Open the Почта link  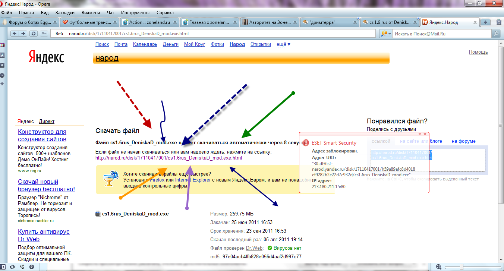point(121,44)
